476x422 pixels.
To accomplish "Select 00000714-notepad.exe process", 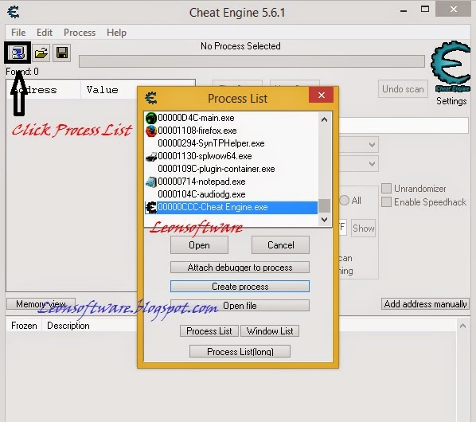I will pos(232,182).
